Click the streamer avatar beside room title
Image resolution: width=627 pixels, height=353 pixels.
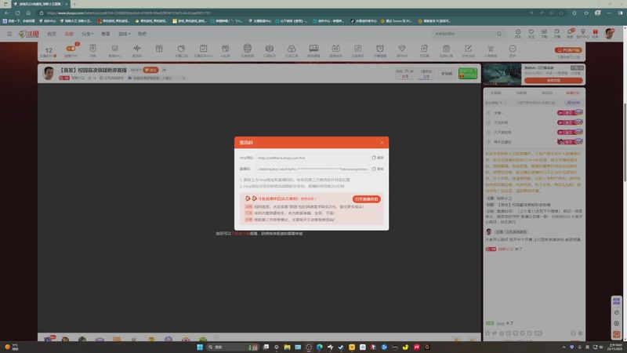(x=49, y=73)
